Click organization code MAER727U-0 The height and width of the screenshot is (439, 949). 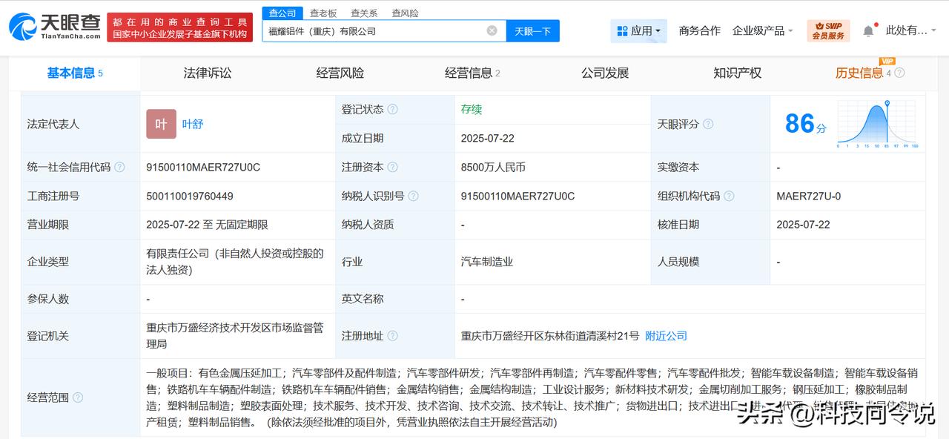point(808,197)
